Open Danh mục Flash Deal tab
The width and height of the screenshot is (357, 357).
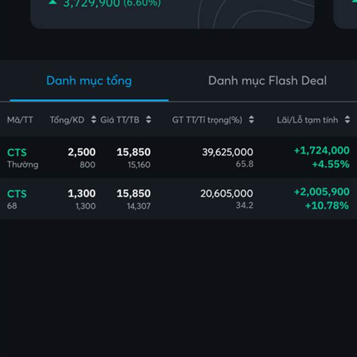point(267,81)
